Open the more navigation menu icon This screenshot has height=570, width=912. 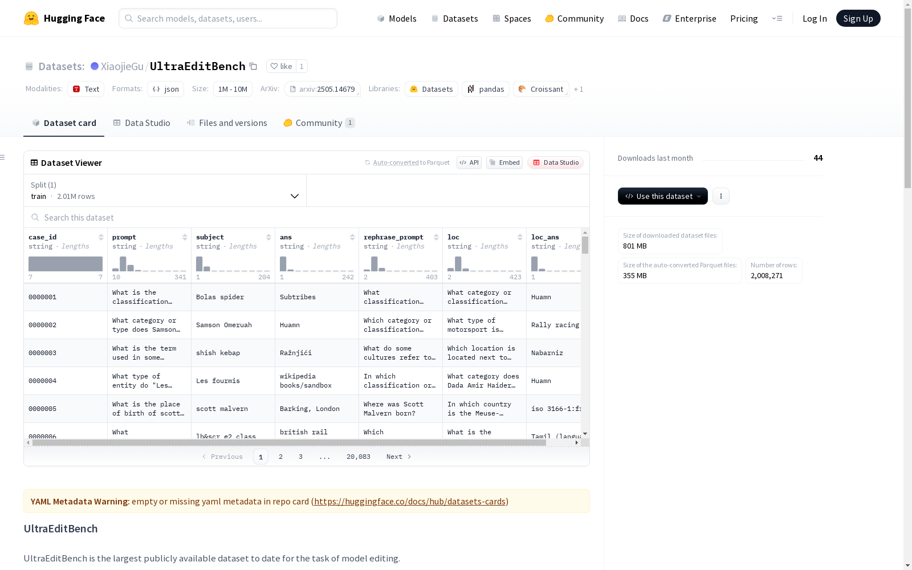tap(777, 18)
